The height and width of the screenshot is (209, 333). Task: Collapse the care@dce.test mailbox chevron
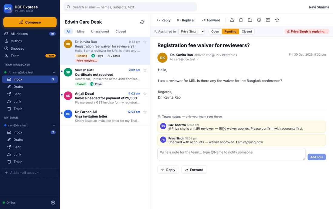click(54, 72)
